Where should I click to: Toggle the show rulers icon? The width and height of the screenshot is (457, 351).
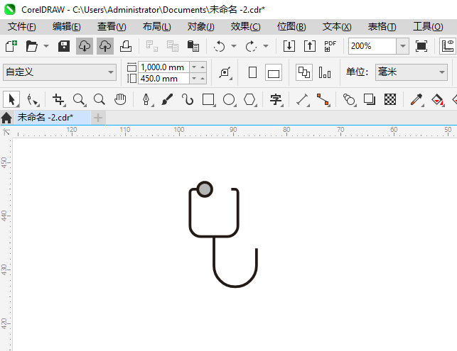pyautogui.click(x=448, y=46)
